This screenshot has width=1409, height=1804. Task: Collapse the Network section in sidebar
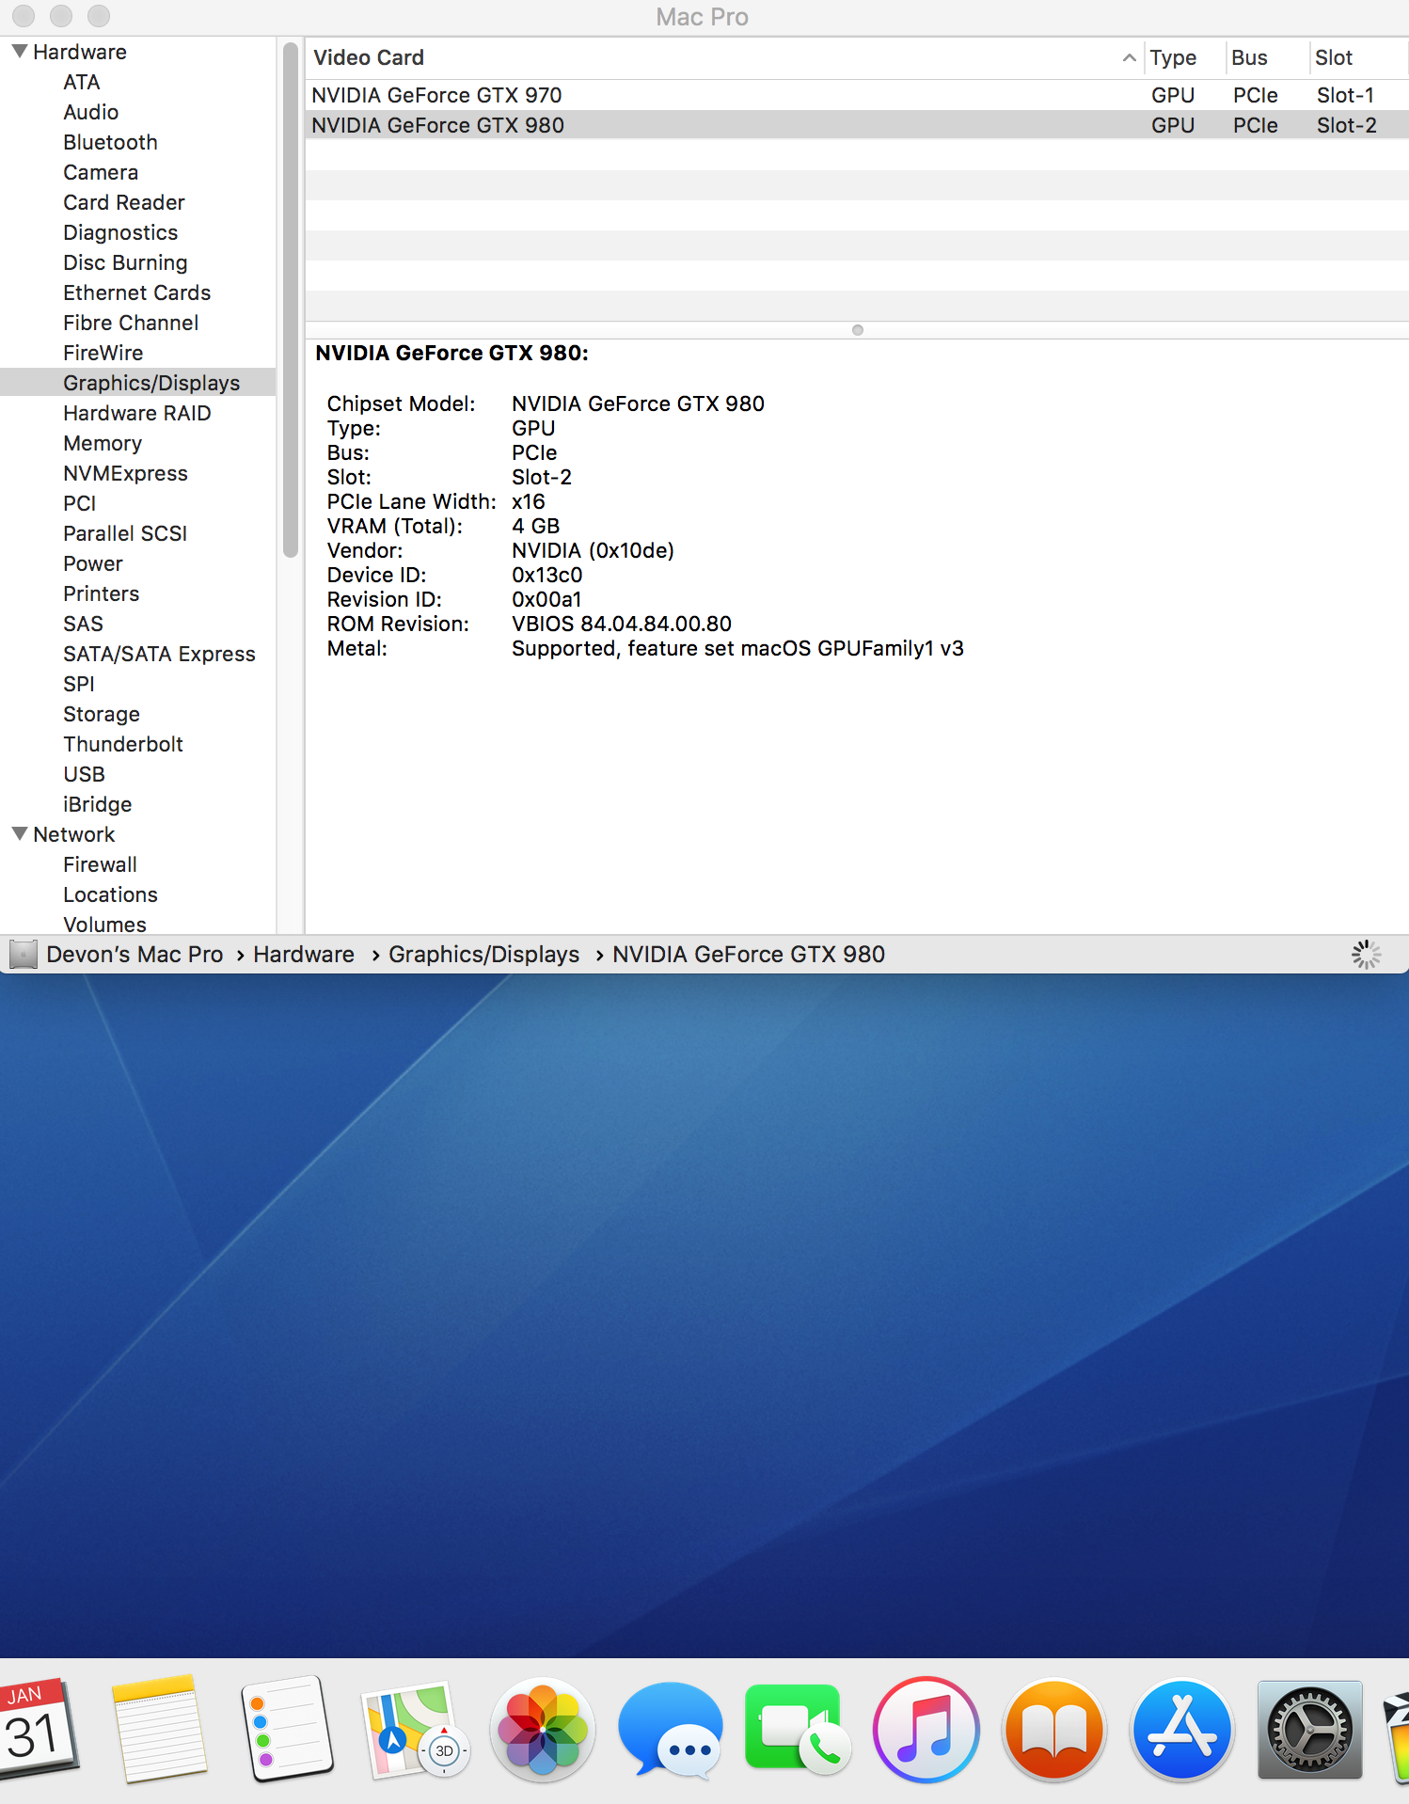click(19, 833)
